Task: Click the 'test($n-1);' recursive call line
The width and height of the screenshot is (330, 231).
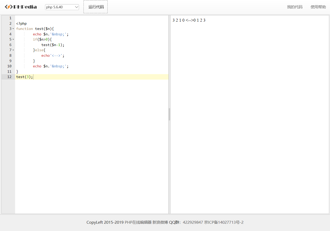Action: click(53, 45)
